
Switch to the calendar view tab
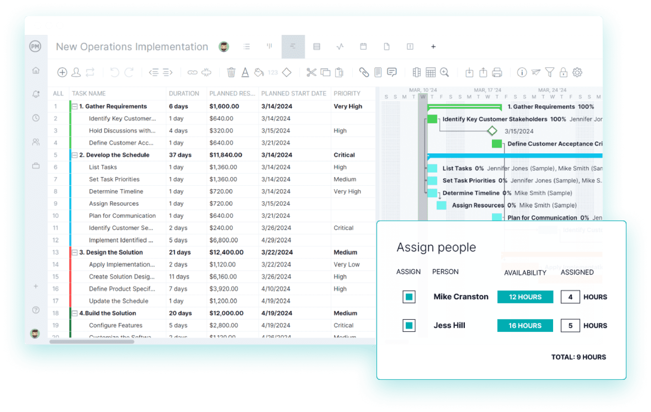point(363,47)
